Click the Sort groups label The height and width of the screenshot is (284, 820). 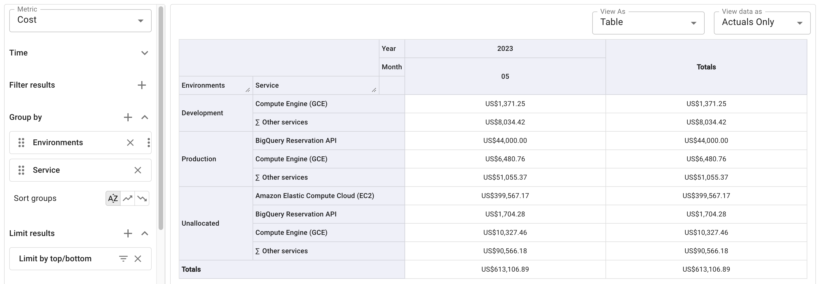pos(35,199)
